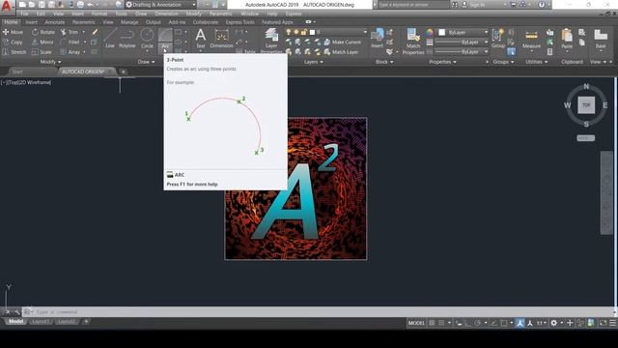Toggle snap mode in status bar
The width and height of the screenshot is (618, 348).
tap(442, 323)
